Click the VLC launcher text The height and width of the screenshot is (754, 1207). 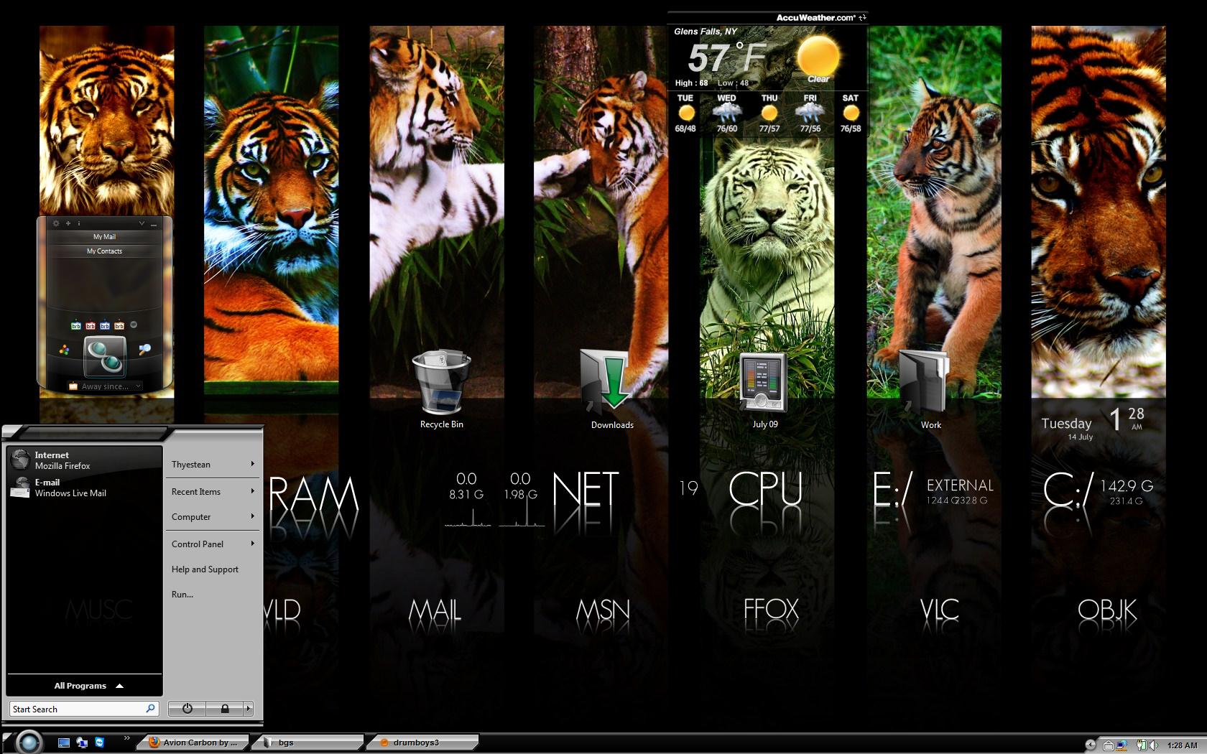[x=939, y=610]
